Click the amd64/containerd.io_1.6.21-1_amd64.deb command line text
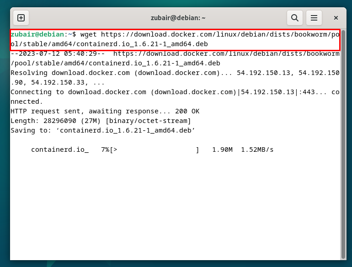The height and width of the screenshot is (267, 352). (x=130, y=44)
